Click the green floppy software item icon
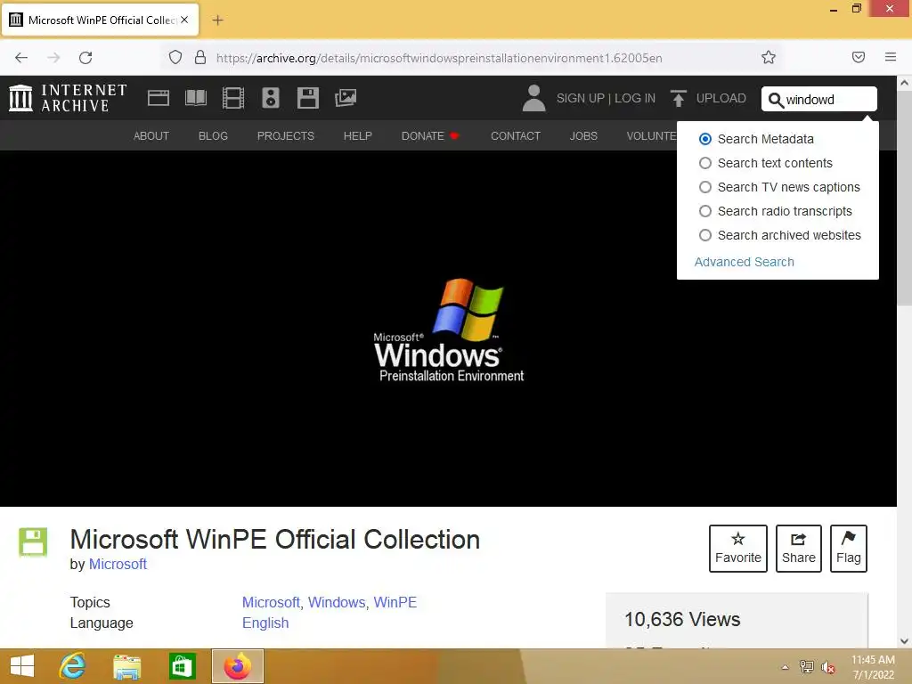Screen dimensions: 912x684 (33, 541)
